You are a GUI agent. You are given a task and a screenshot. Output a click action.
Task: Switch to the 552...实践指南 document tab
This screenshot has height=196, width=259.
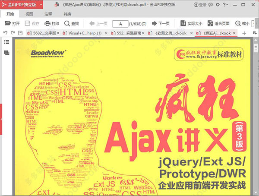click(x=126, y=33)
